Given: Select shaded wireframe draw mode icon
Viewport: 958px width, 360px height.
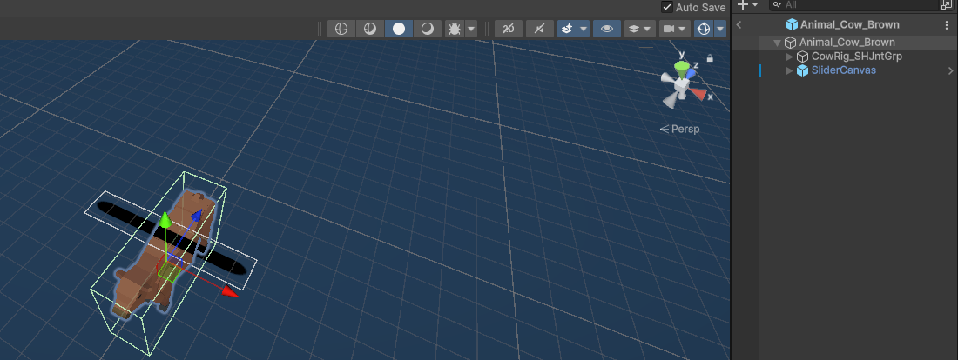Looking at the screenshot, I should 369,29.
